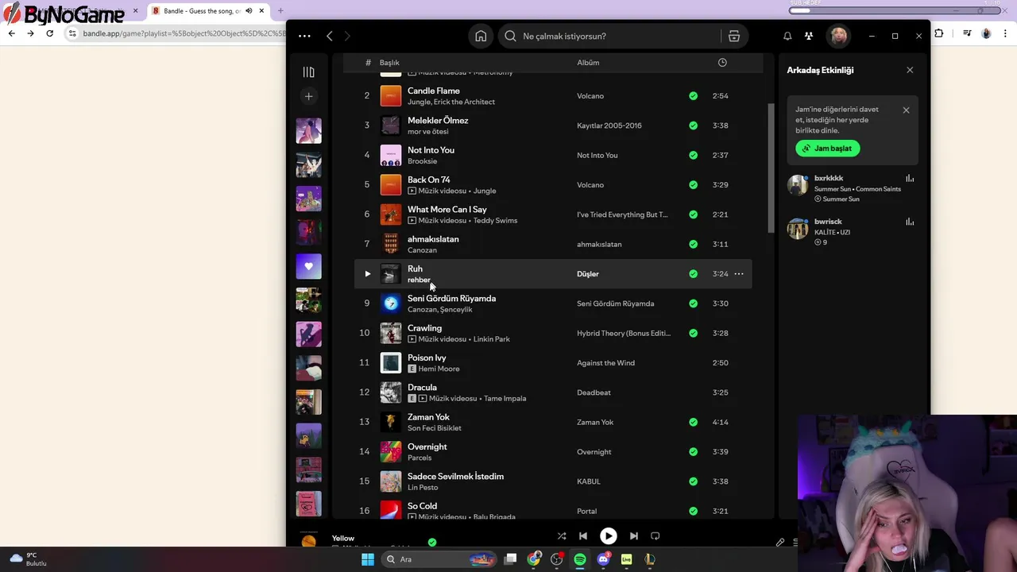This screenshot has width=1017, height=572.
Task: Open the Volcano album link for Candle Flame
Action: [x=590, y=96]
